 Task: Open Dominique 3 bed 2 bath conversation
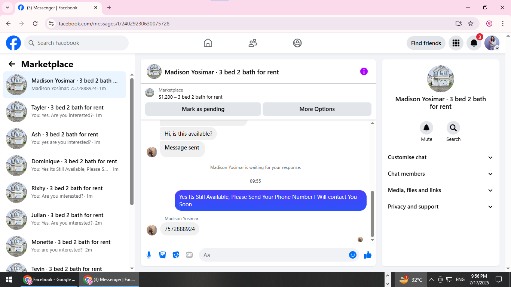coord(64,166)
